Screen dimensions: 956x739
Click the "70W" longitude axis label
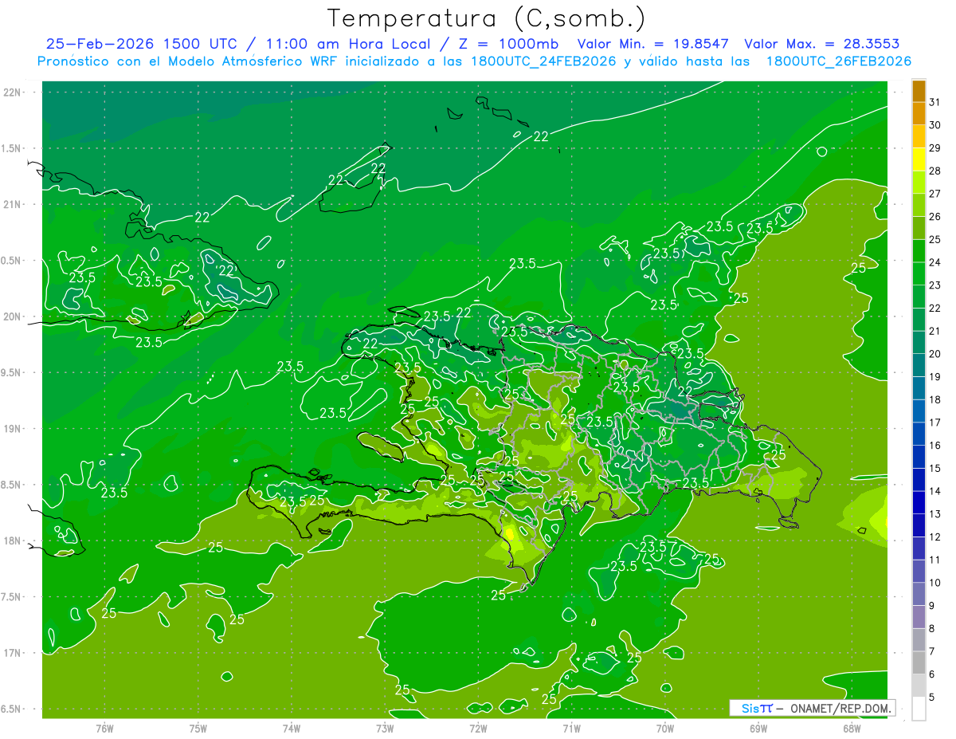click(x=665, y=729)
